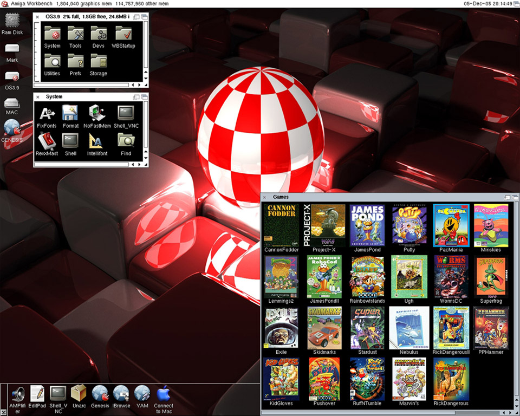Open the Ram Disk desktop icon
520x416 pixels.
12,21
